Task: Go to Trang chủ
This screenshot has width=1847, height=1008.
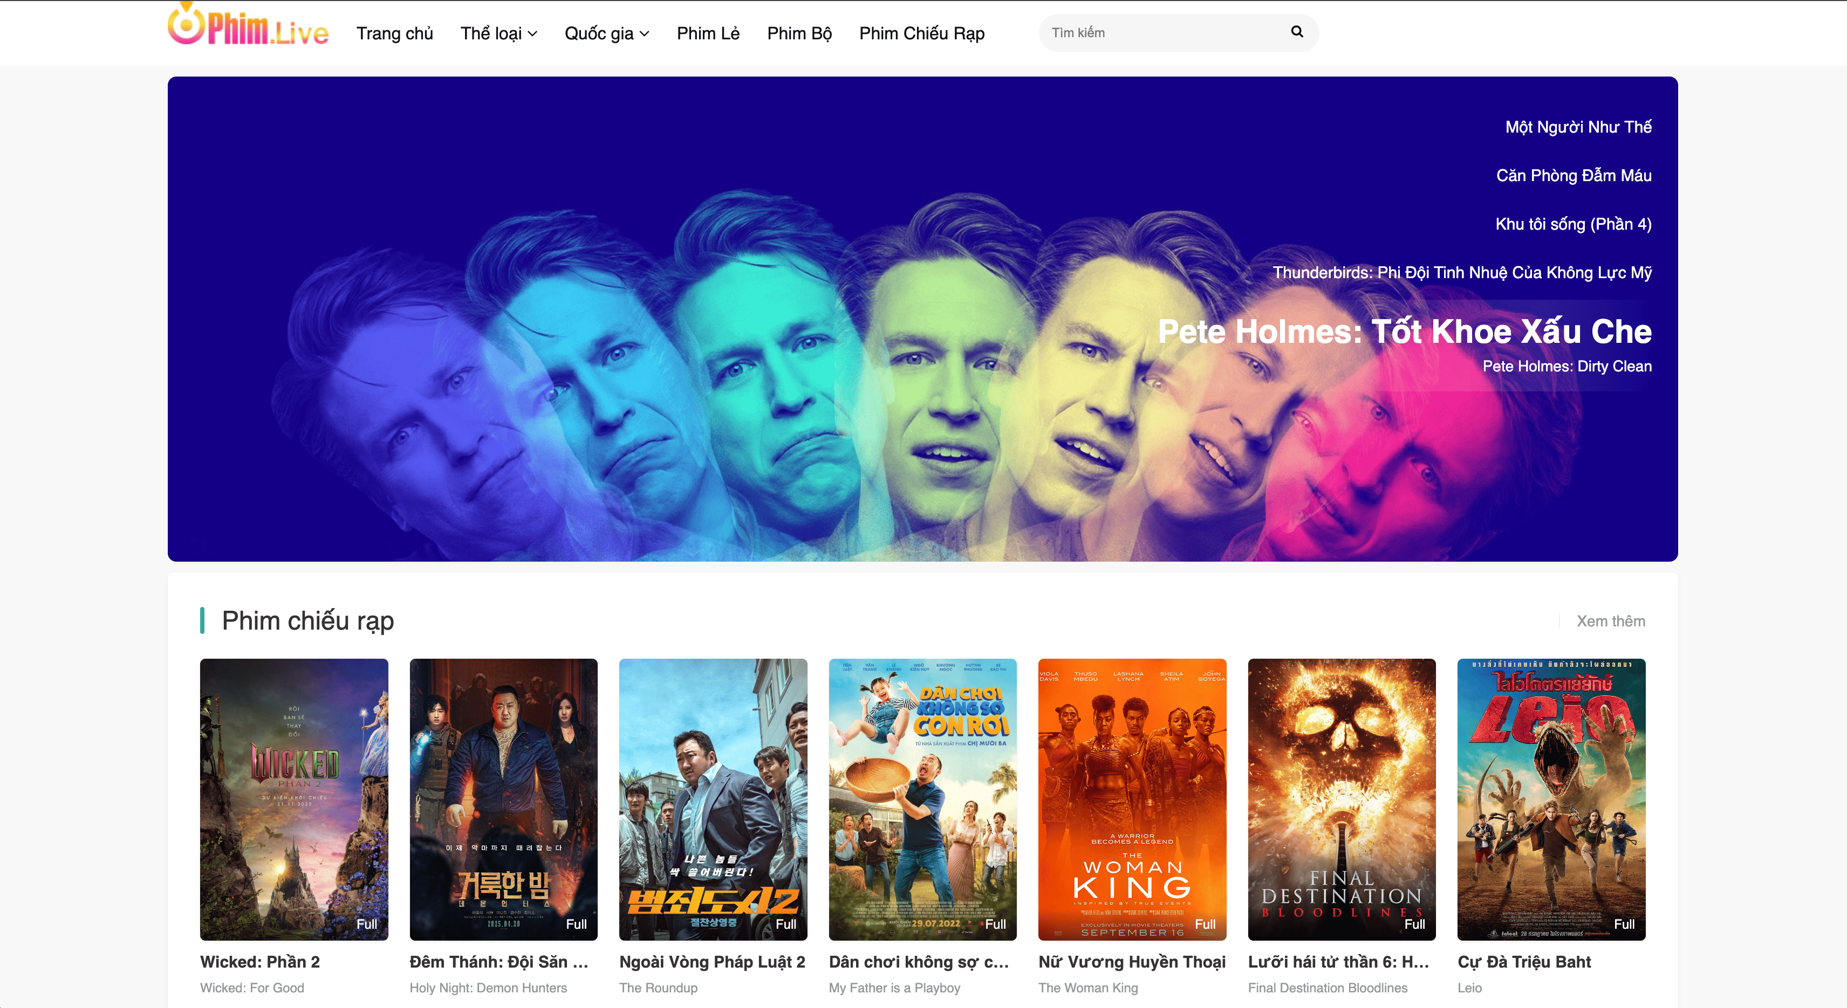Action: tap(394, 33)
